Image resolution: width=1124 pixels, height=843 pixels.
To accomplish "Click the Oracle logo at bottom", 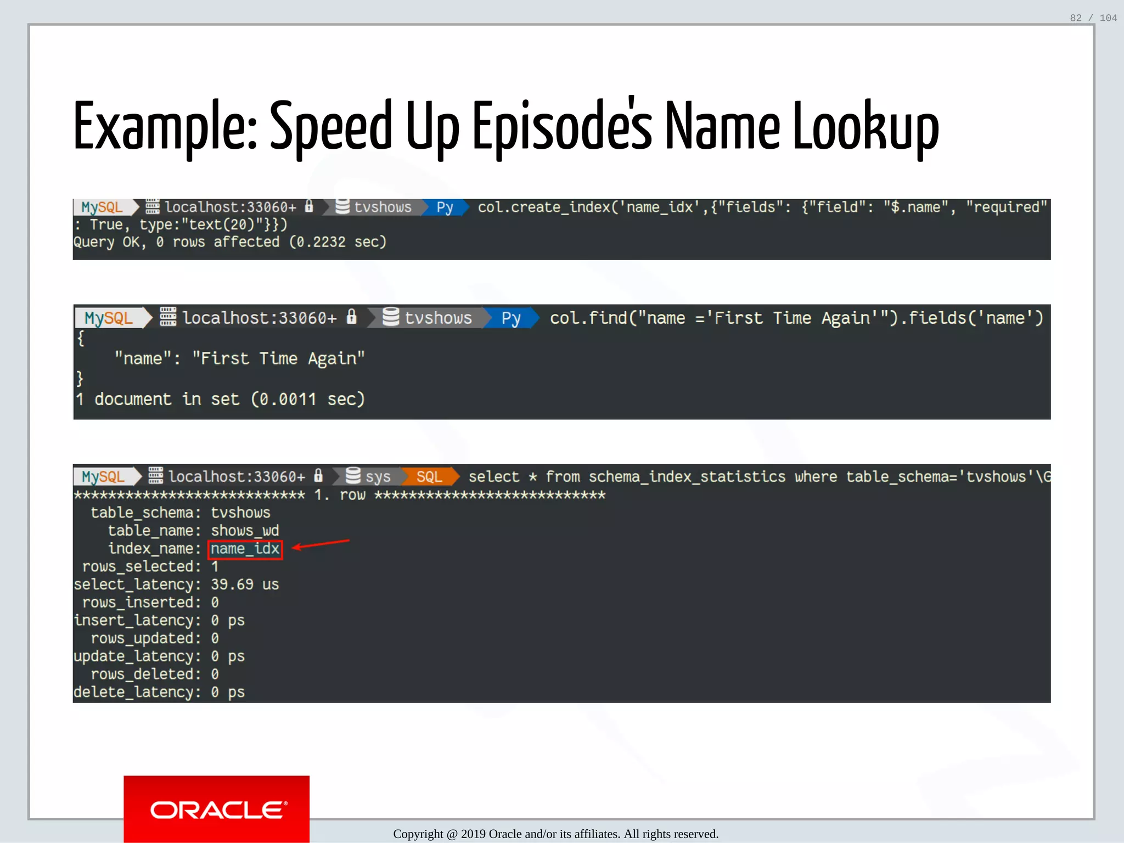I will tap(216, 809).
